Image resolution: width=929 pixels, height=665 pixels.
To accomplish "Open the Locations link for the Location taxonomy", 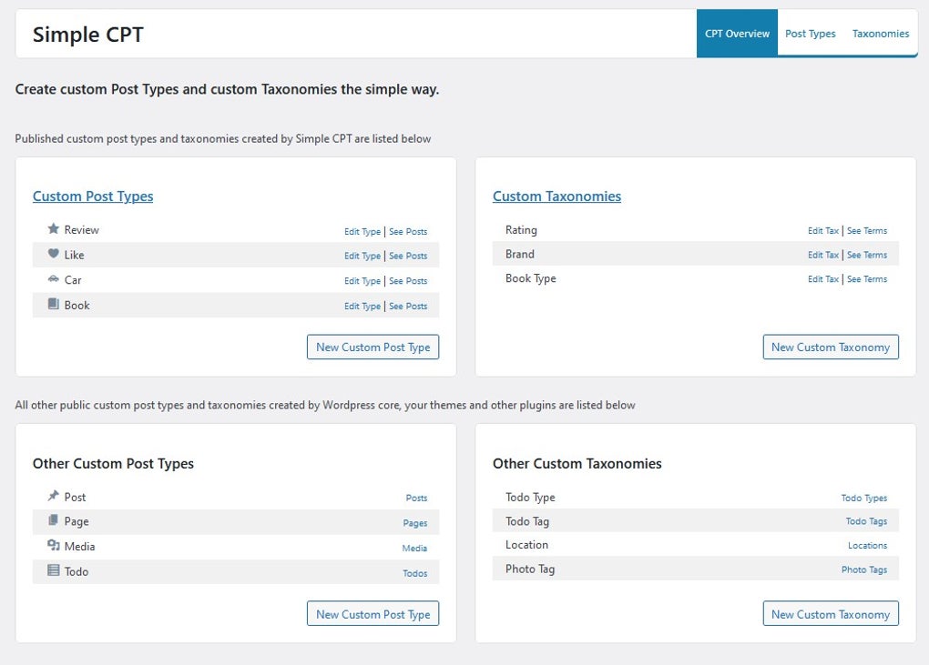I will click(867, 545).
